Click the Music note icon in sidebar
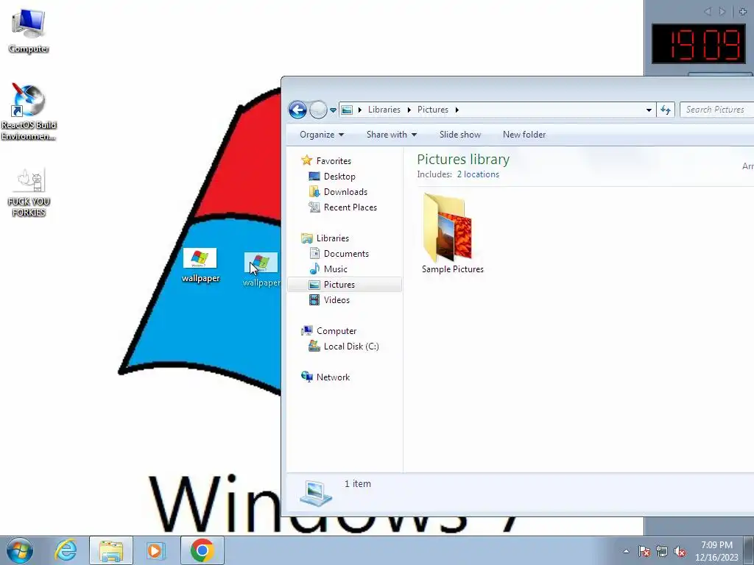The height and width of the screenshot is (565, 754). [314, 269]
